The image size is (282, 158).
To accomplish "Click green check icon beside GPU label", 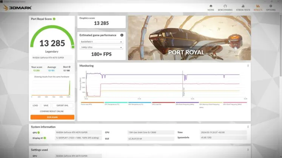I will tap(39, 132).
